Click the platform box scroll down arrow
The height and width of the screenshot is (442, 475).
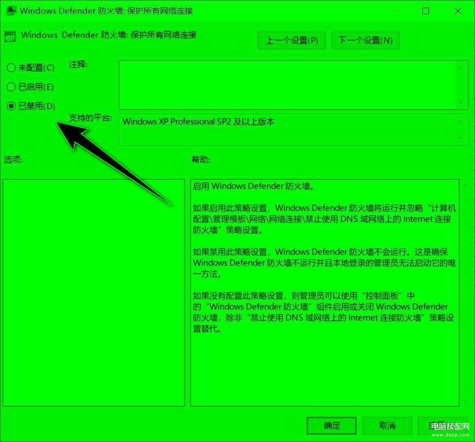[x=461, y=138]
